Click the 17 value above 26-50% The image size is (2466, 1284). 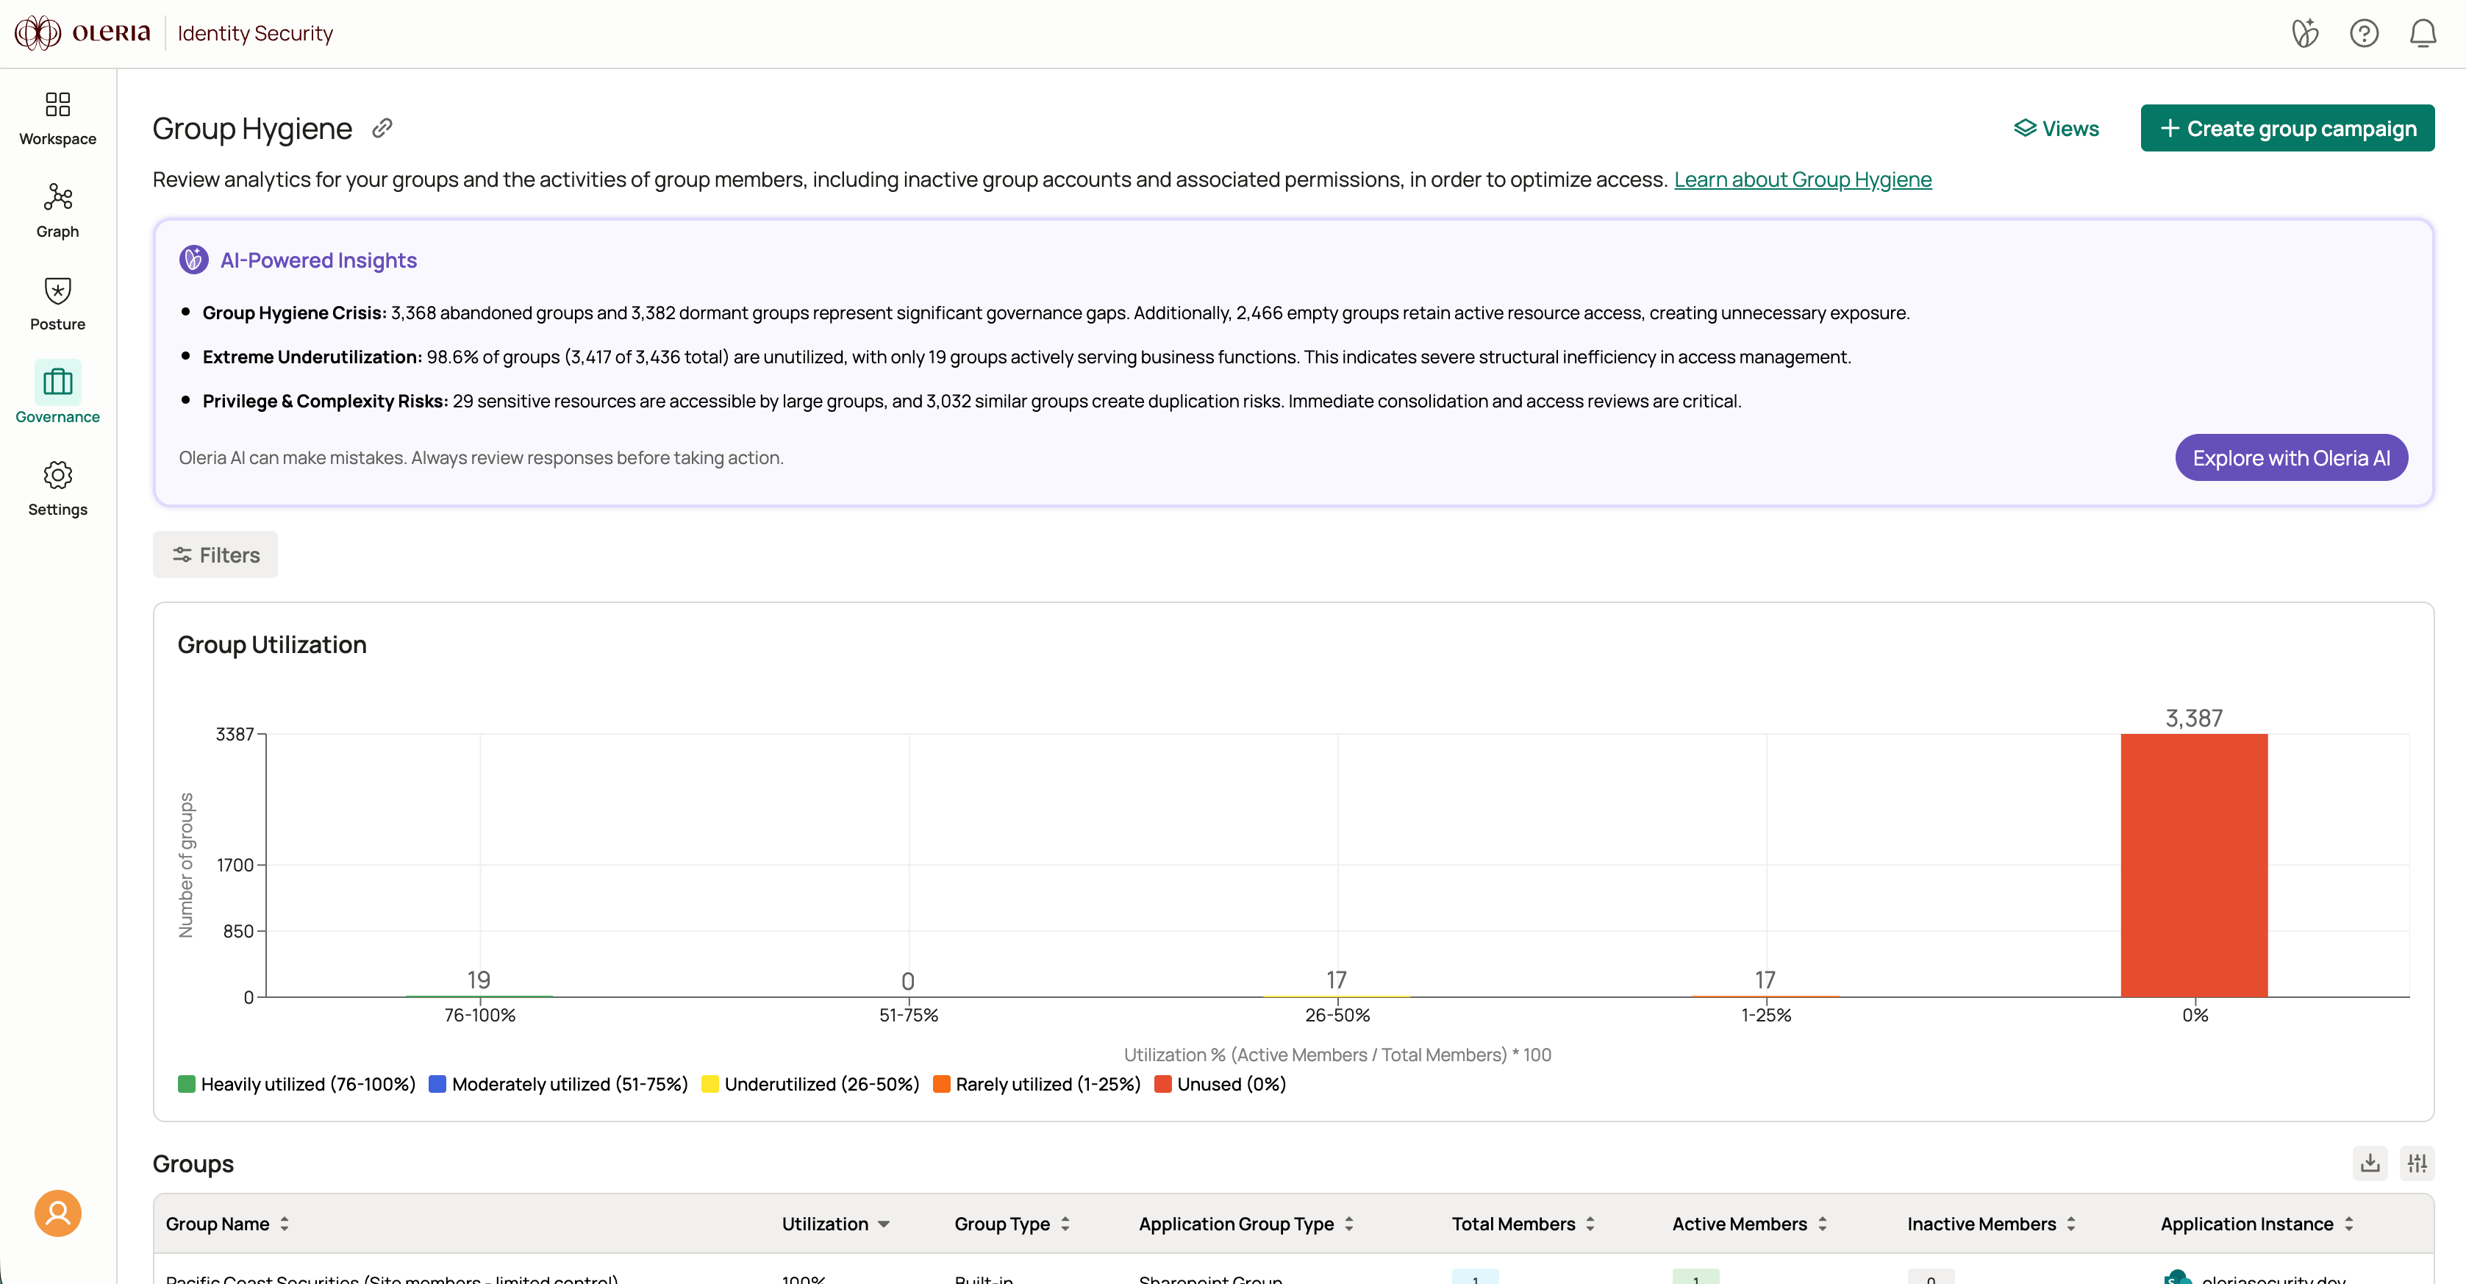pos(1335,980)
